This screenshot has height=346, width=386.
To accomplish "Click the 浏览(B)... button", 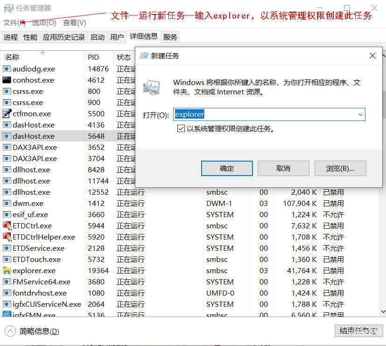I will [x=340, y=169].
